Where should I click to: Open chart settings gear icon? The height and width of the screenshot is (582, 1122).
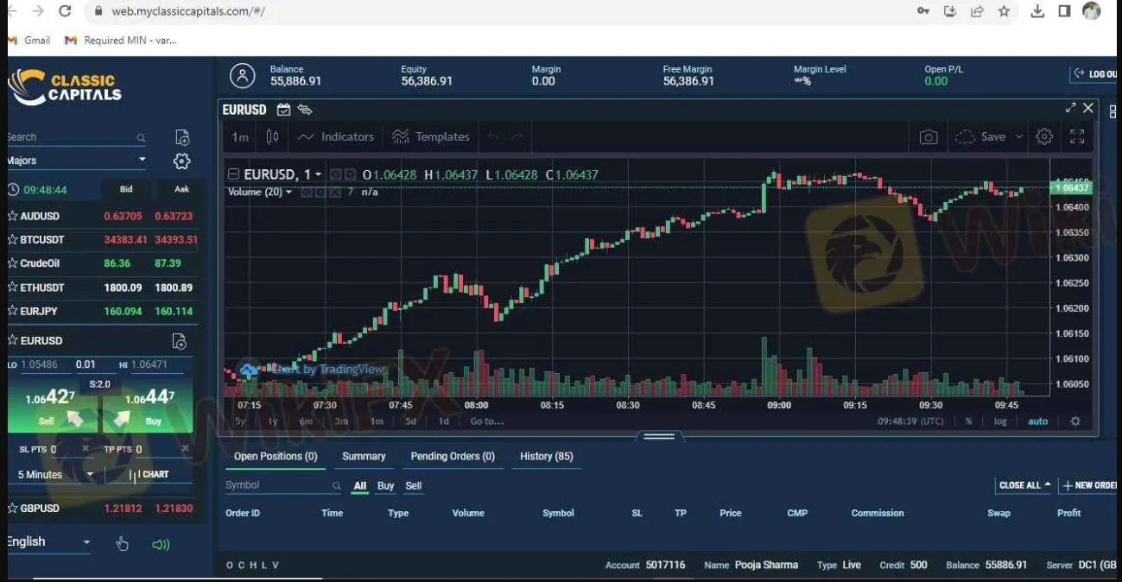tap(1044, 136)
